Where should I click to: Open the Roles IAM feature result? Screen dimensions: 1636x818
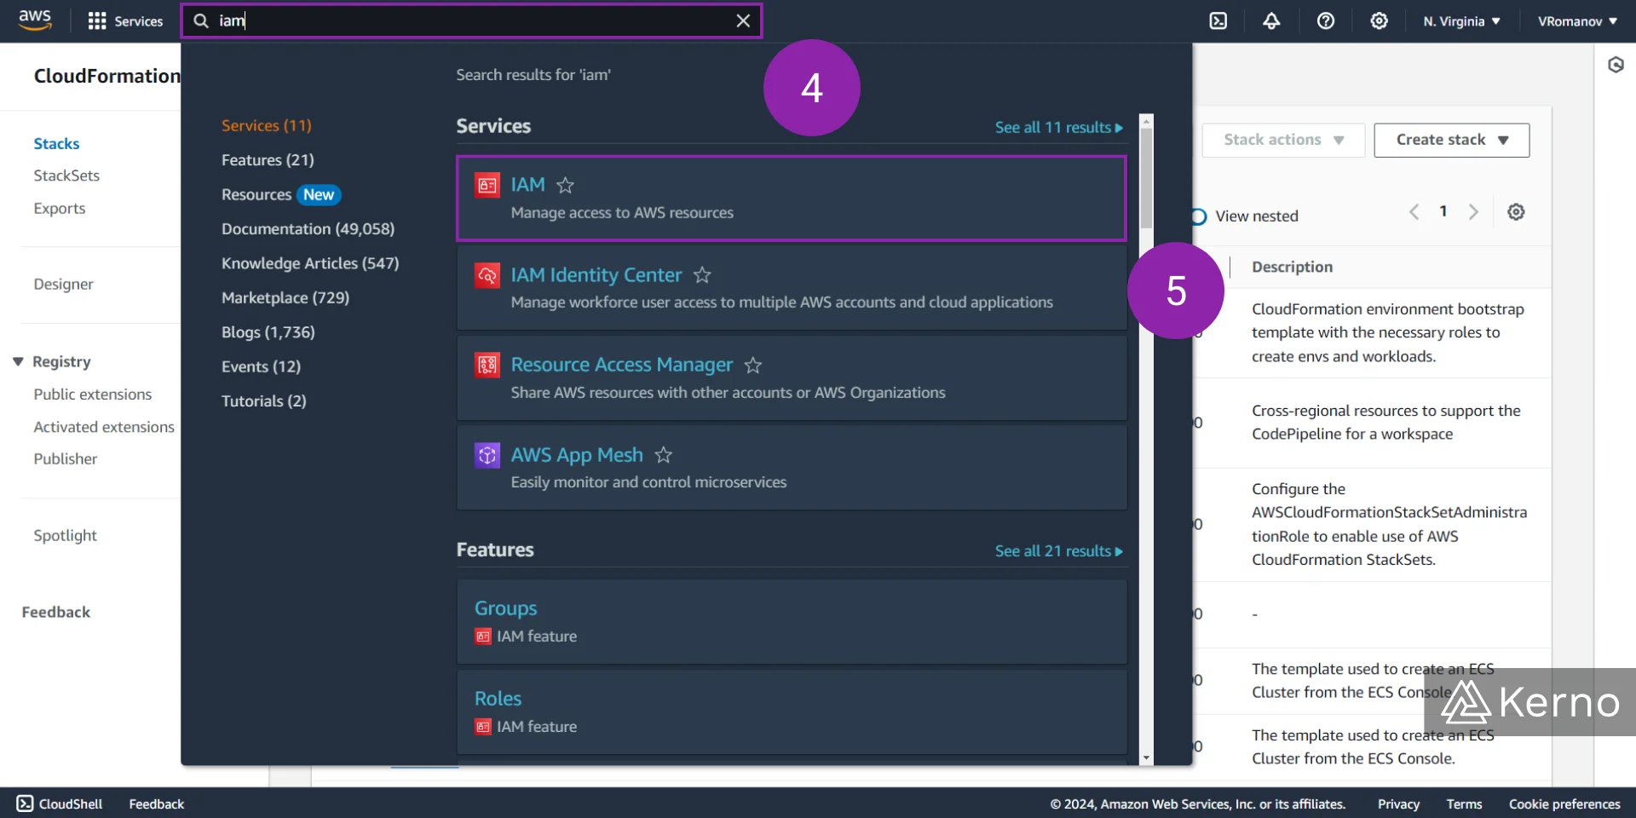(497, 697)
